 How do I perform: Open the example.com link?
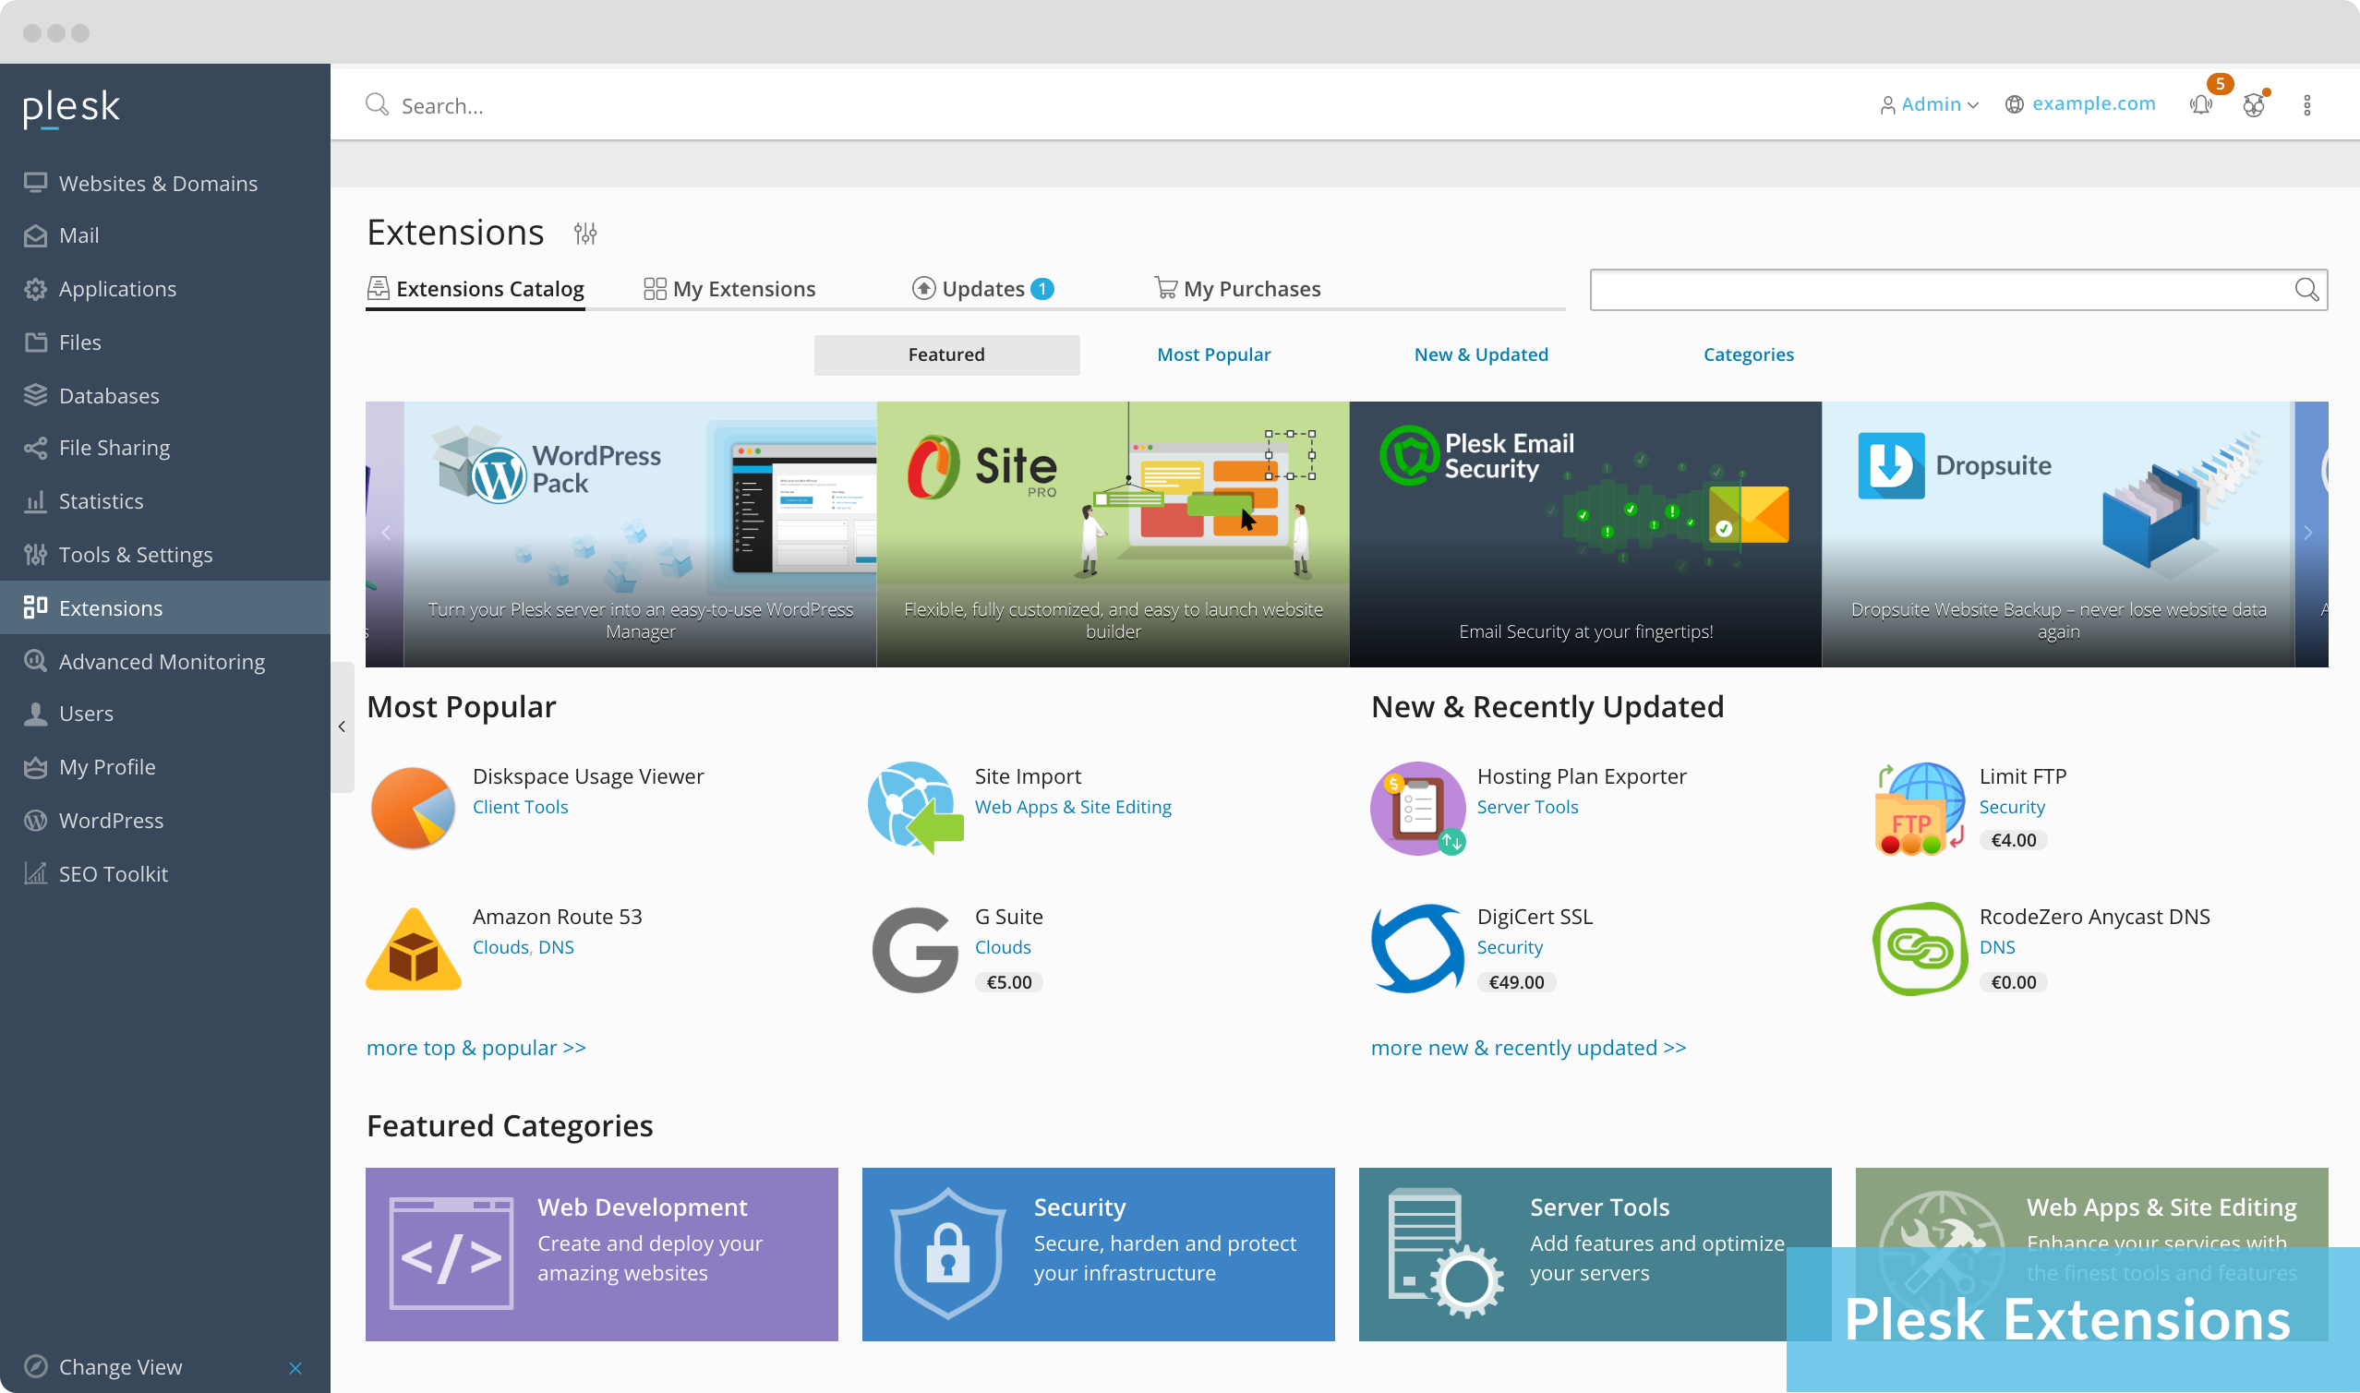pyautogui.click(x=2092, y=104)
